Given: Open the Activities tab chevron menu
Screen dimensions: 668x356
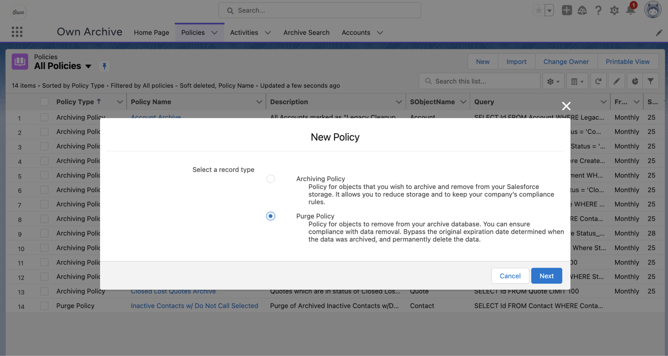Looking at the screenshot, I should point(268,33).
